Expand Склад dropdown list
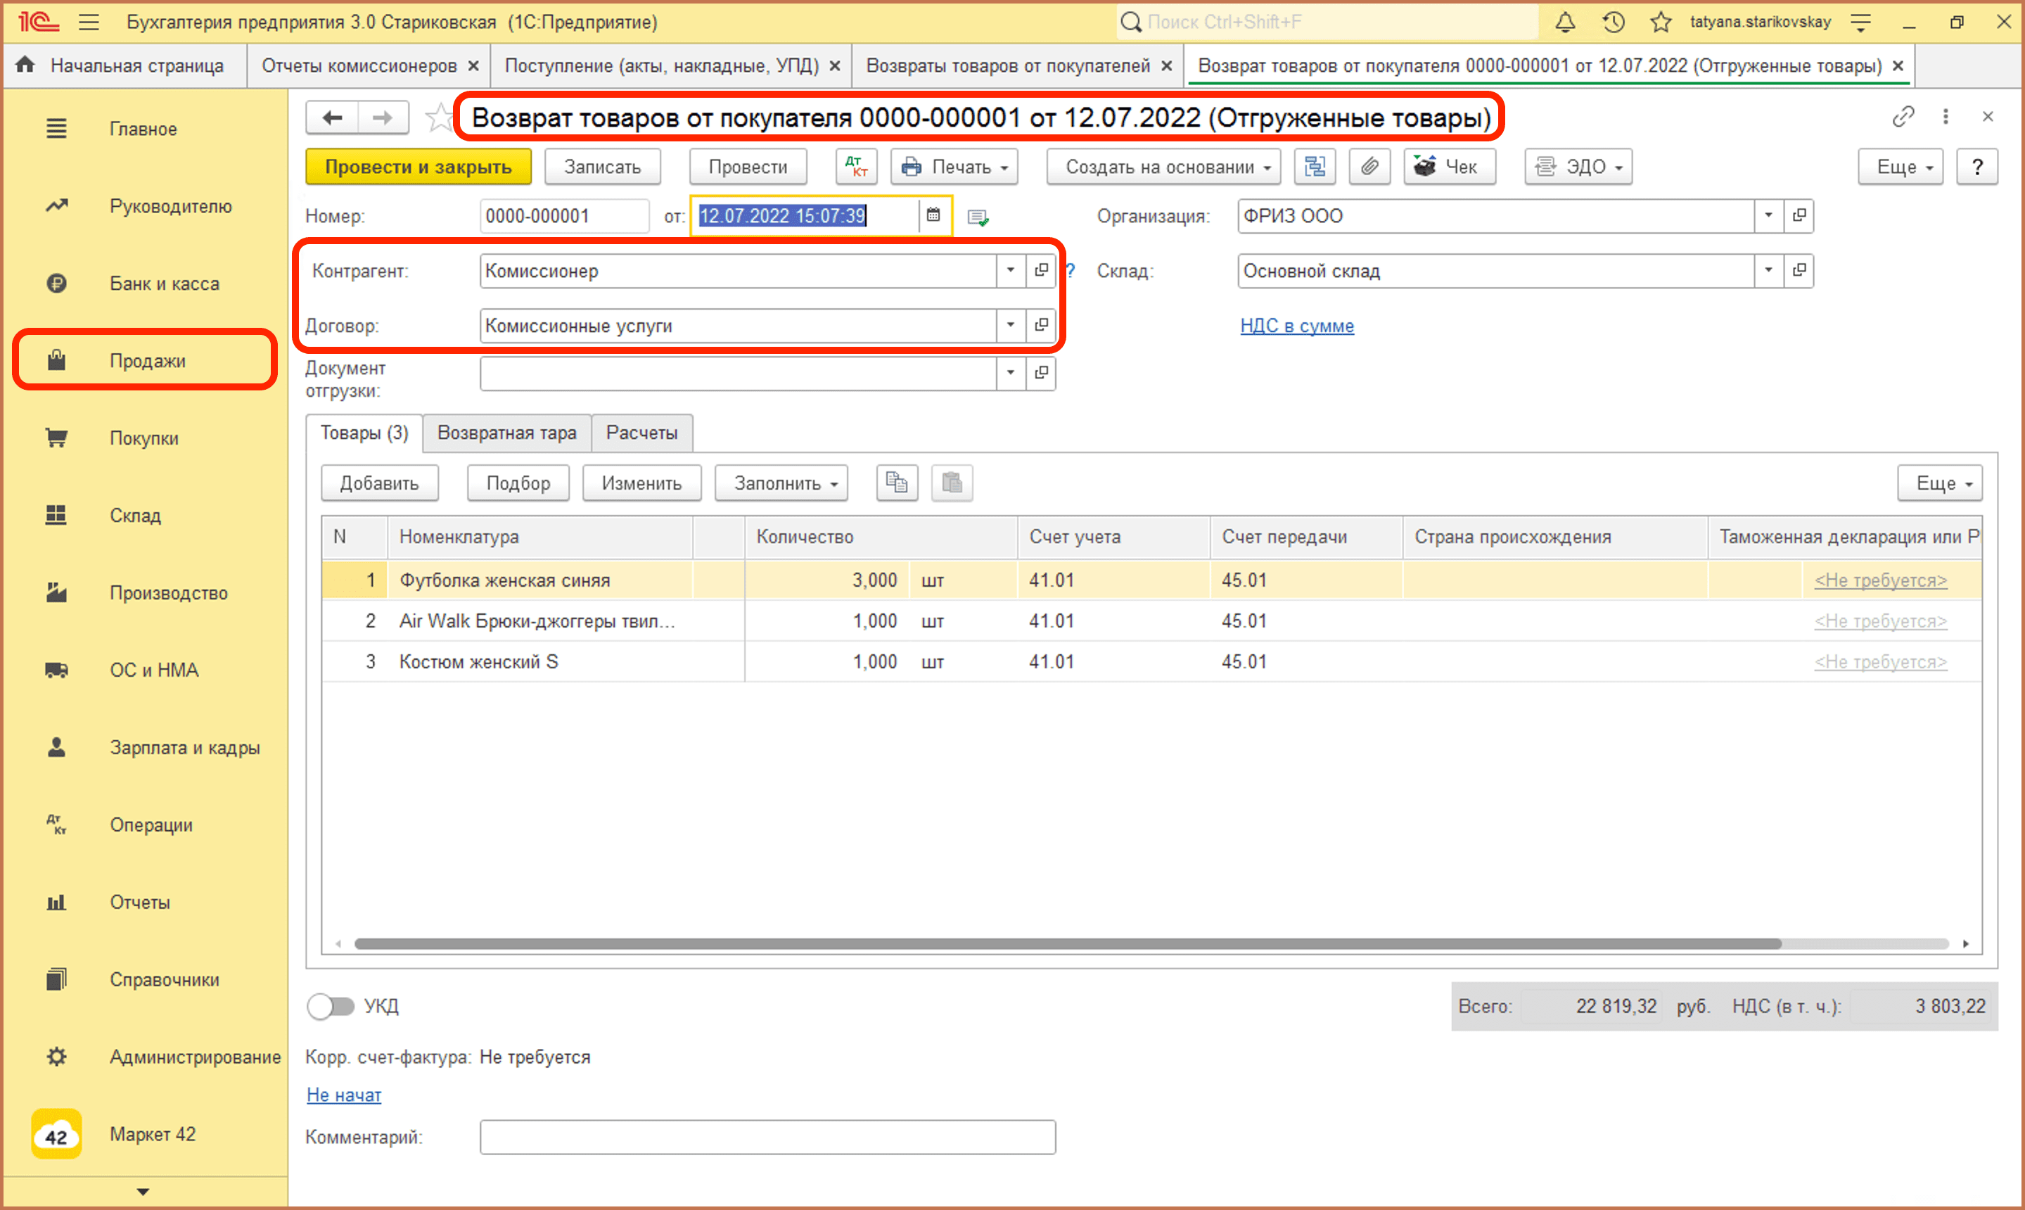This screenshot has width=2025, height=1210. click(1769, 271)
